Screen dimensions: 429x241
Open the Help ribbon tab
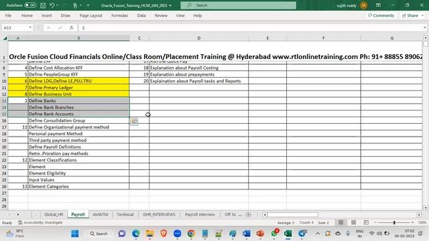(x=197, y=15)
